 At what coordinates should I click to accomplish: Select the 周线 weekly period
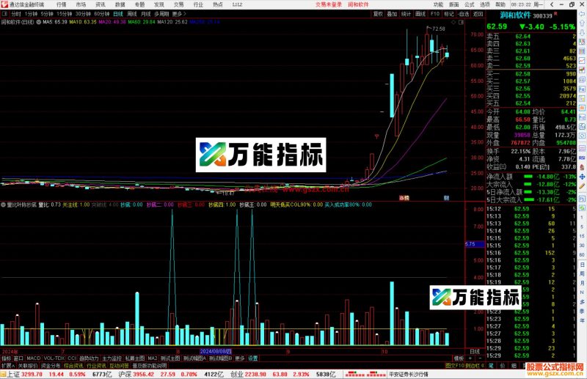tap(132, 14)
